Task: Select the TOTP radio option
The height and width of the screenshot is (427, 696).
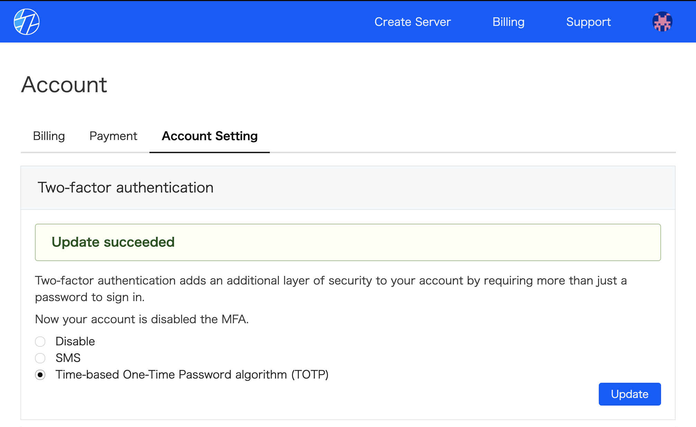Action: pyautogui.click(x=40, y=375)
